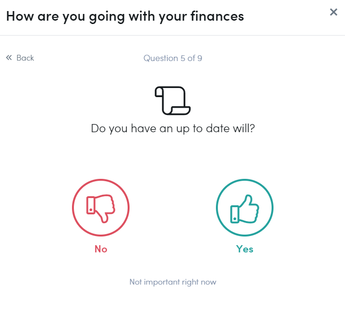
Task: Close the finances questionnaire with the X
Action: pos(333,12)
